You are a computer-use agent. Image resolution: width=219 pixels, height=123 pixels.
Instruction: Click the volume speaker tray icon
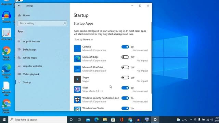(x=211, y=120)
